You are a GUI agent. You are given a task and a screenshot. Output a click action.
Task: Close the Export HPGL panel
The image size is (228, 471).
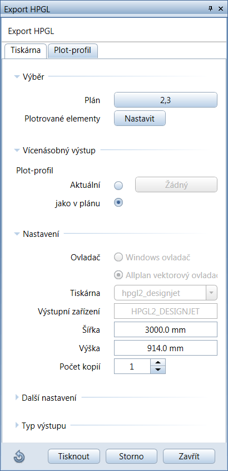click(221, 9)
